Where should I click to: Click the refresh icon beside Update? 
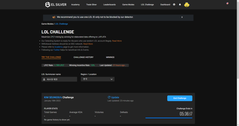click(109, 97)
